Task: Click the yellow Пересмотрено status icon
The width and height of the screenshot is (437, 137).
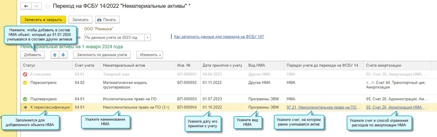Action: (25, 83)
